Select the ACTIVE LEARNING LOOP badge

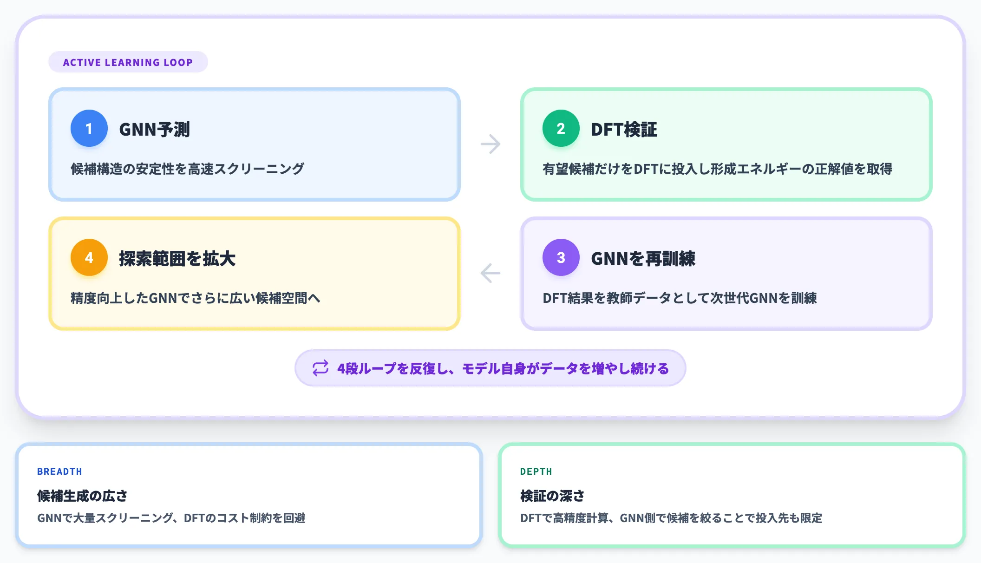[128, 62]
